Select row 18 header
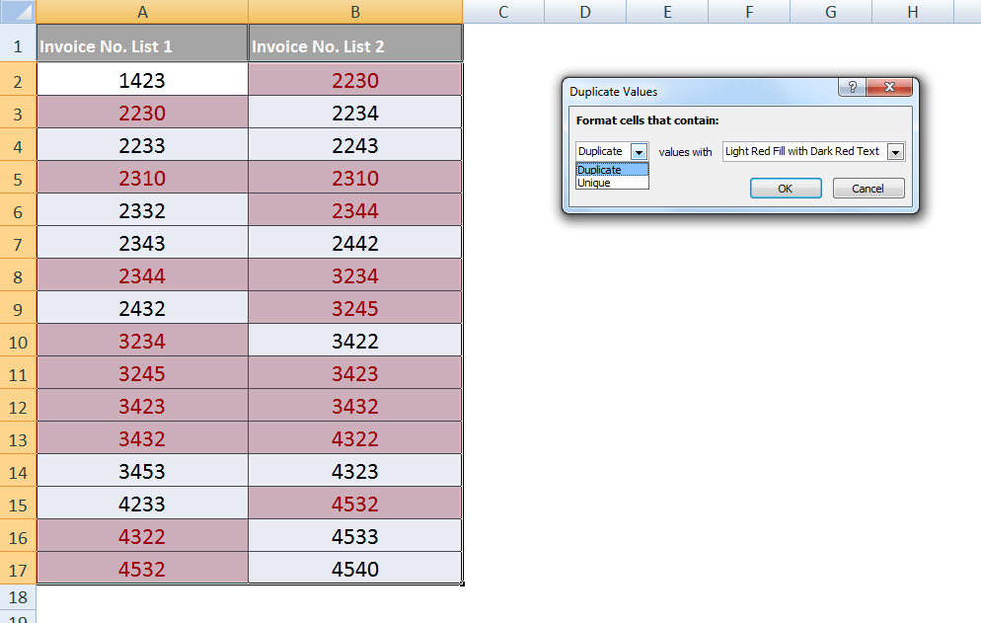This screenshot has height=623, width=981. (x=18, y=596)
